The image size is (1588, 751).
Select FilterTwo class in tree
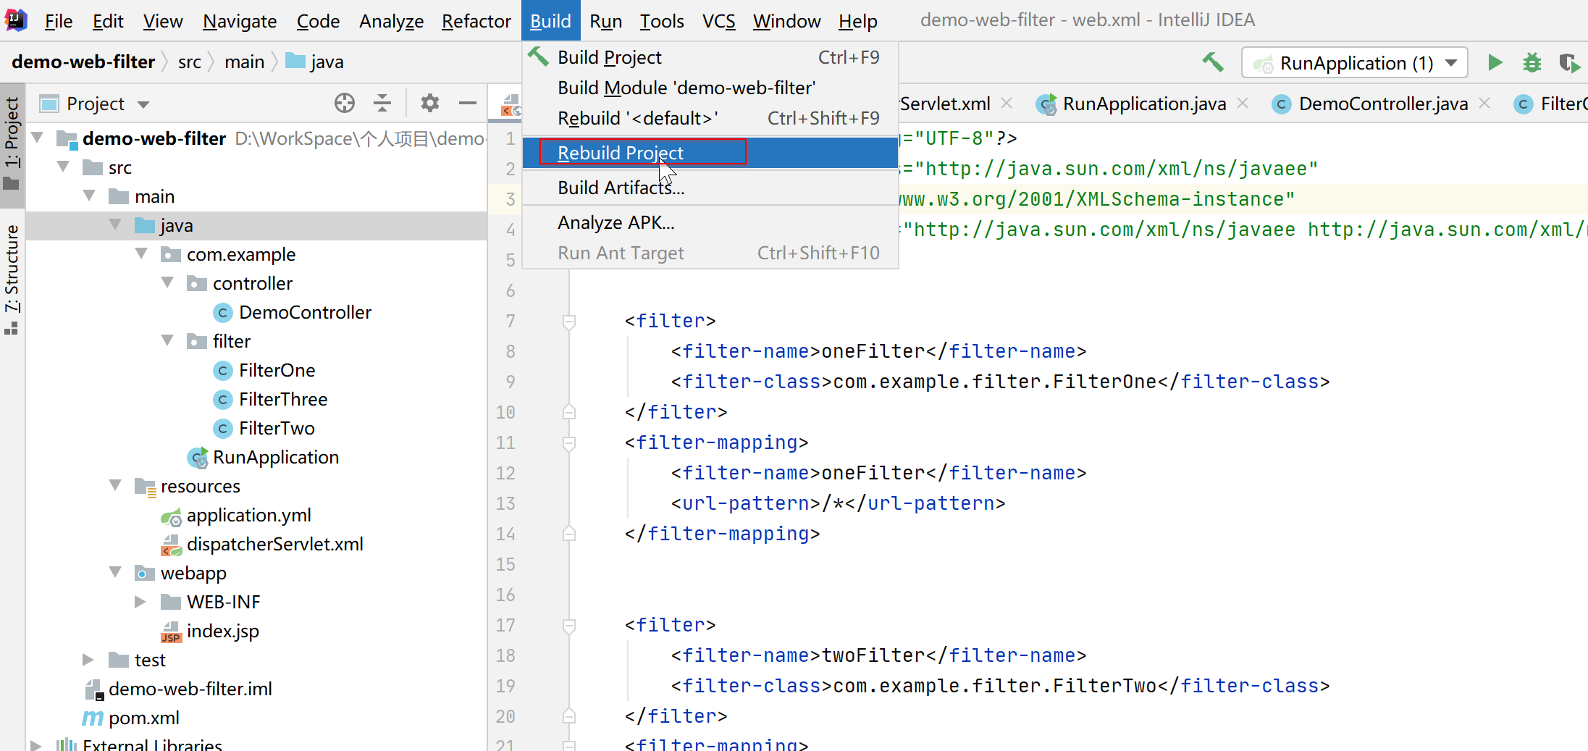[x=277, y=428]
